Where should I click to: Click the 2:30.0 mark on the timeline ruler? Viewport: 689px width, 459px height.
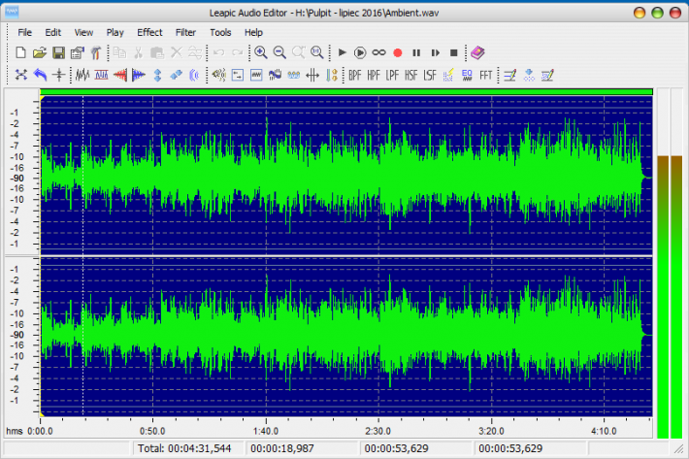click(x=377, y=431)
